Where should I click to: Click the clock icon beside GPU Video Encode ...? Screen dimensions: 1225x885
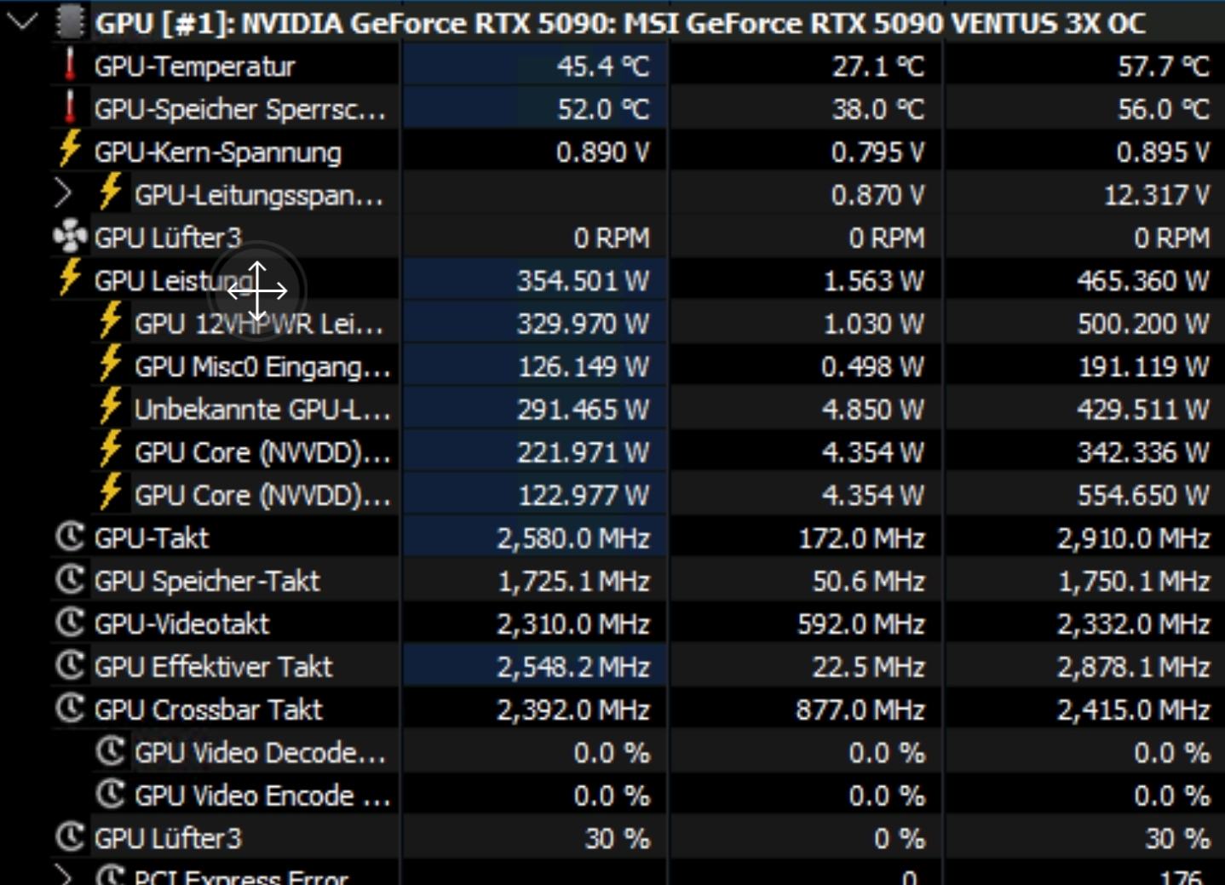[110, 794]
